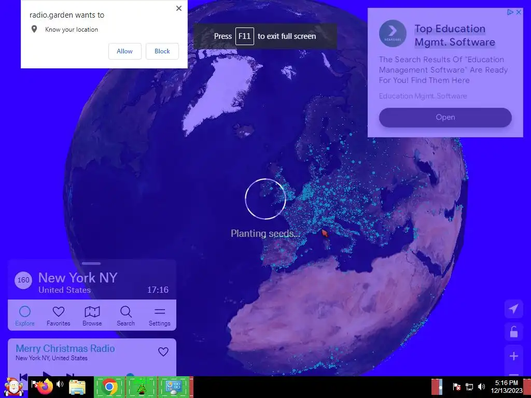
Task: Click the F11 key hint in fullscreen notice
Action: pyautogui.click(x=245, y=36)
